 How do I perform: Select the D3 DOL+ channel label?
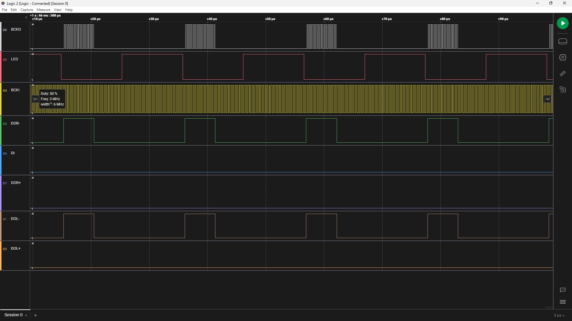(x=16, y=248)
